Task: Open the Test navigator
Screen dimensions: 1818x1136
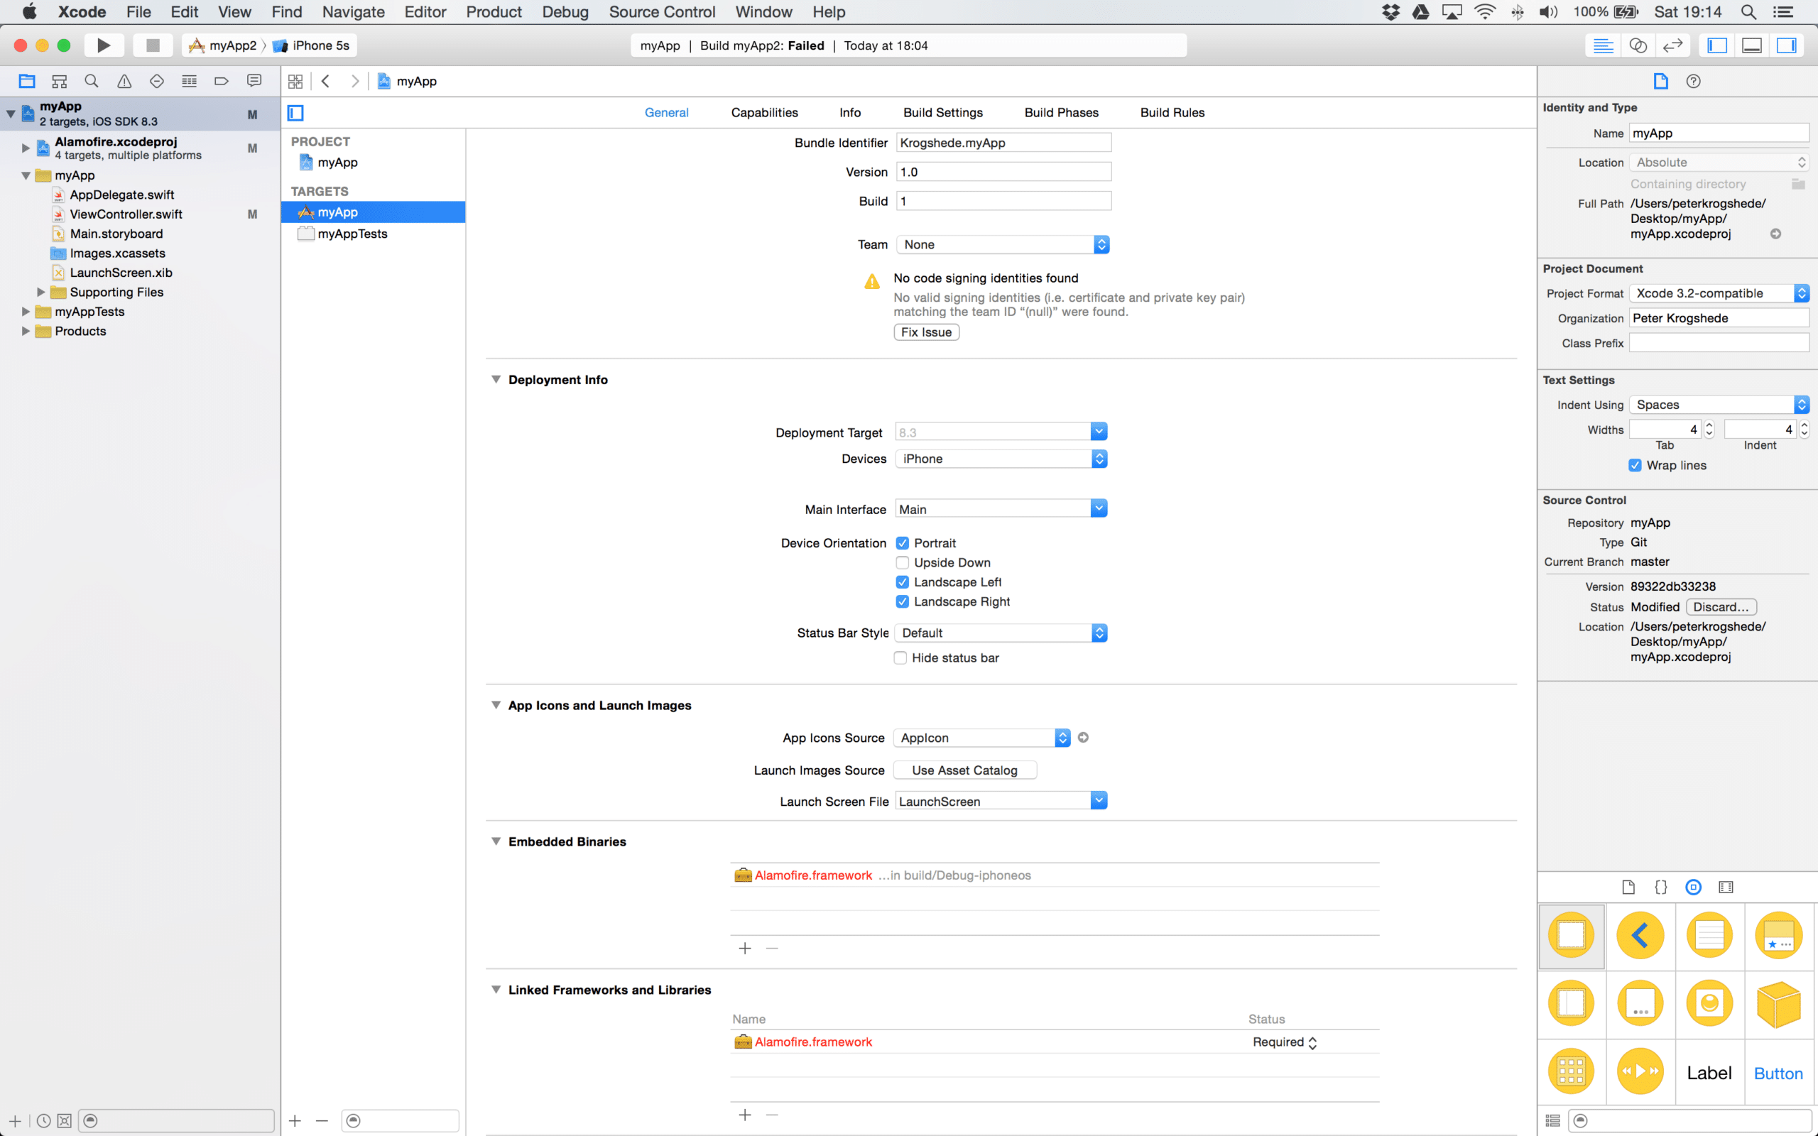Action: pyautogui.click(x=156, y=81)
